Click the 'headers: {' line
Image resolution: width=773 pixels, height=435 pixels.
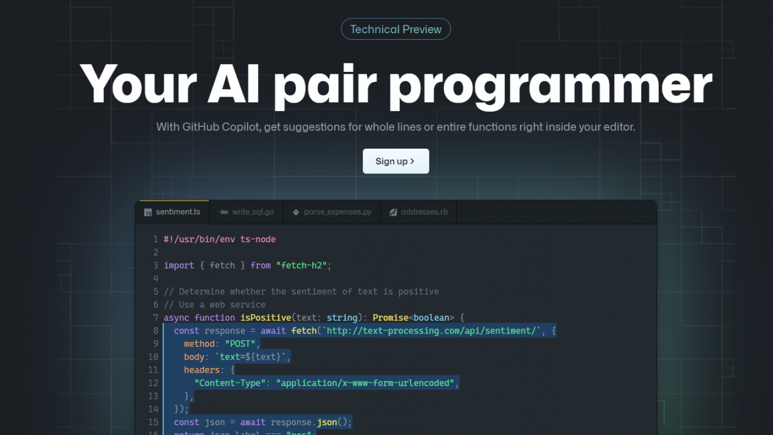coord(210,370)
